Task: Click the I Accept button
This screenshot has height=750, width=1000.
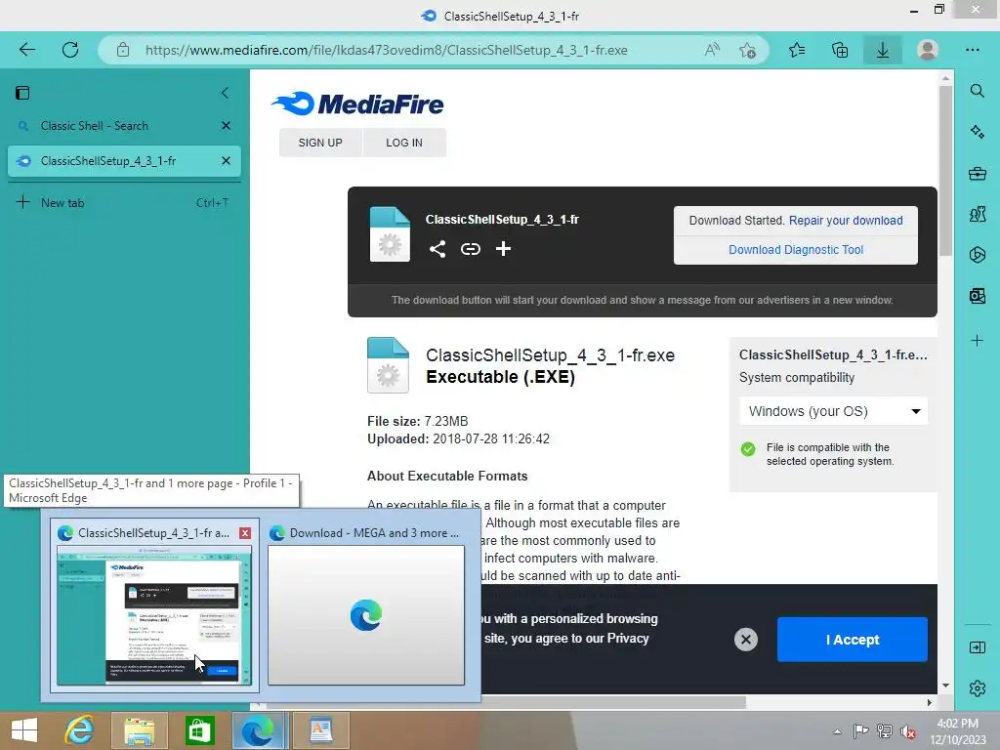Action: [x=852, y=639]
